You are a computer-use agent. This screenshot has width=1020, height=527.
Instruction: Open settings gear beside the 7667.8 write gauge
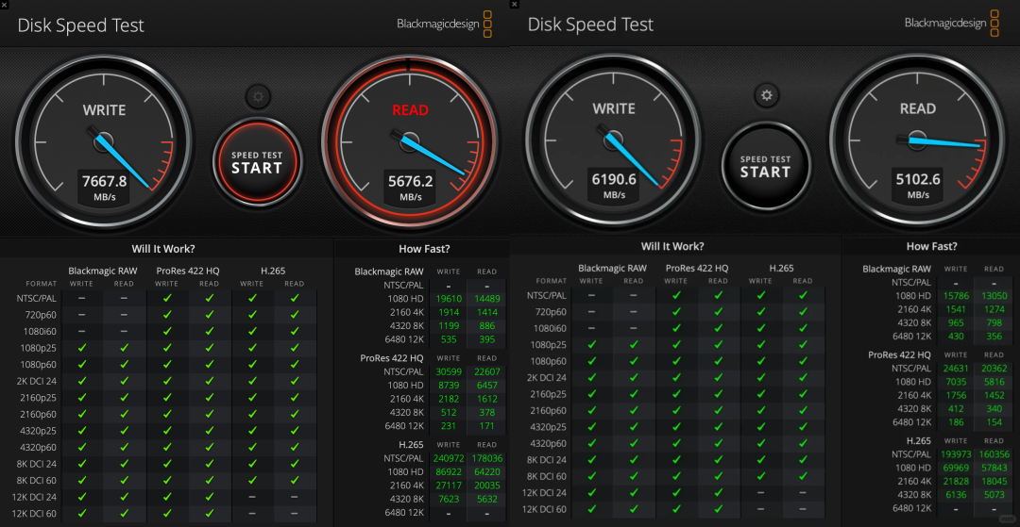(258, 97)
